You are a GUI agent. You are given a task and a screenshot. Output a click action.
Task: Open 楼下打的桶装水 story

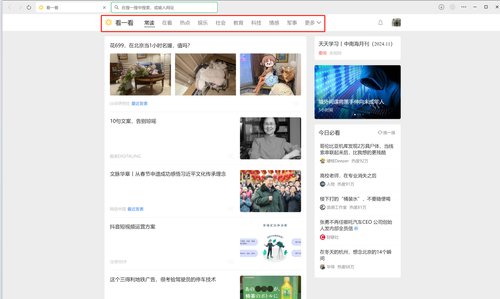point(355,199)
